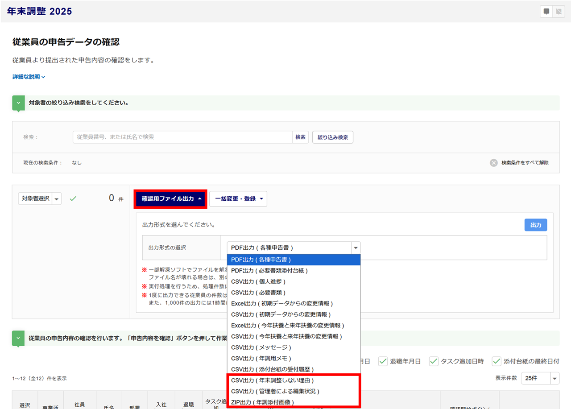
Task: Expand the 詳細な説明 link
Action: click(29, 77)
